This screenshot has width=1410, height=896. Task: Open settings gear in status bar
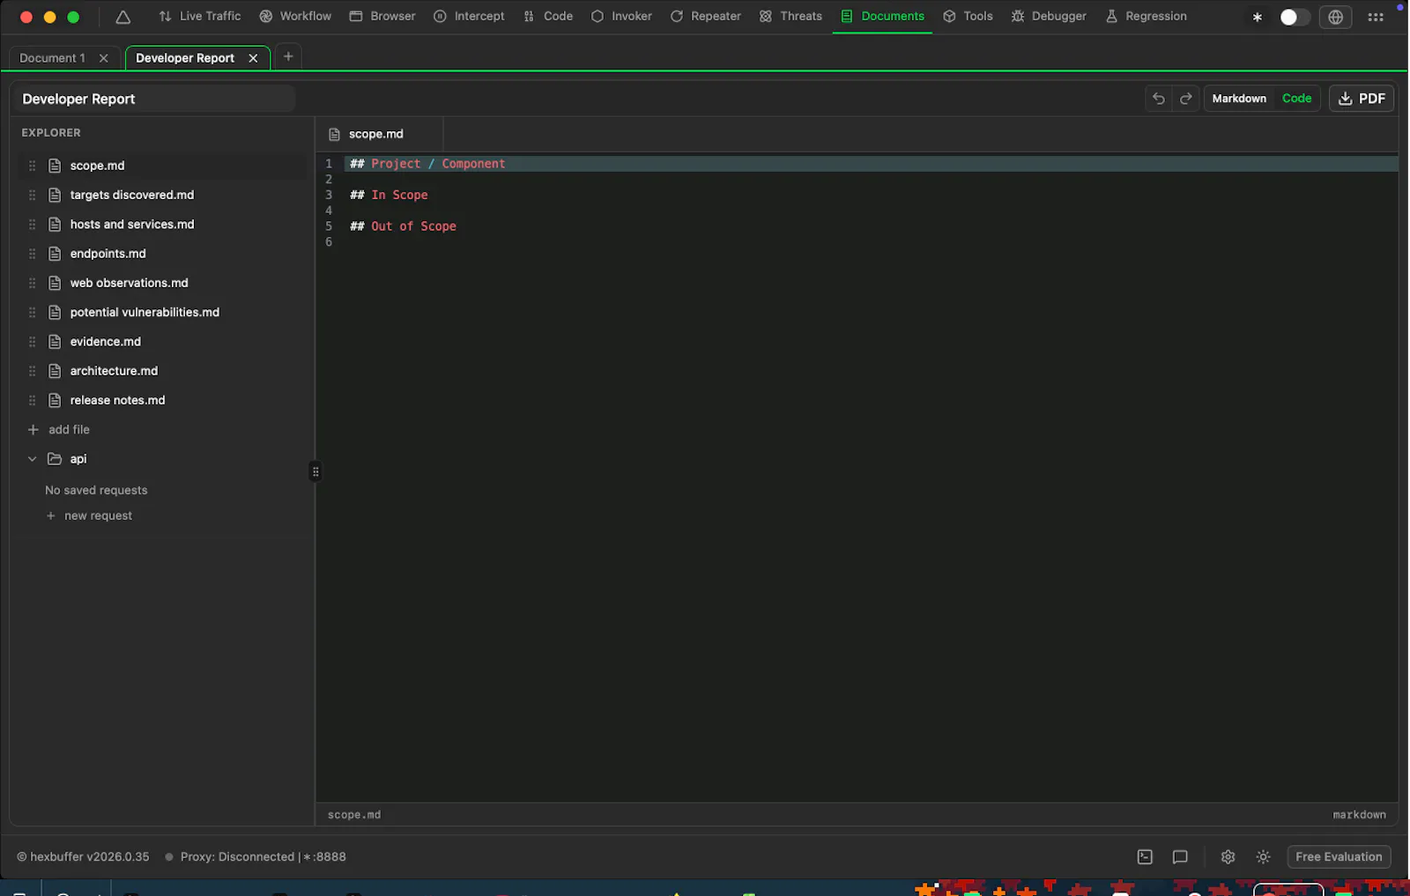coord(1228,856)
